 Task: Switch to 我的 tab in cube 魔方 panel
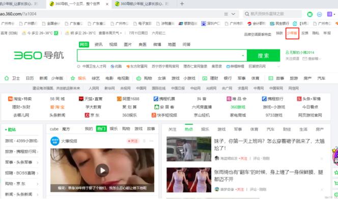(x=89, y=129)
